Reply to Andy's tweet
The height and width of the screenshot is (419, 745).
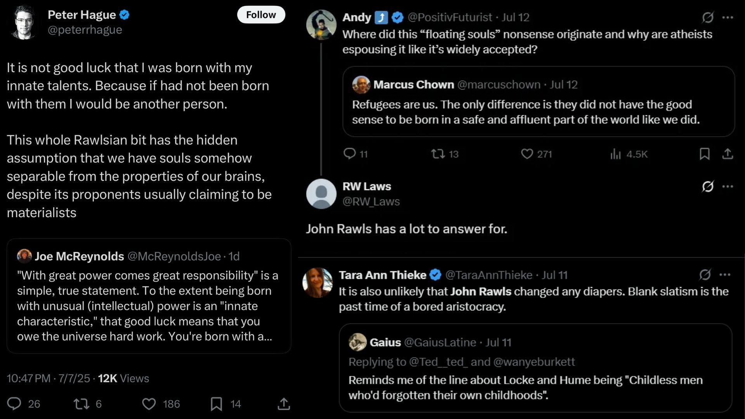tap(350, 154)
